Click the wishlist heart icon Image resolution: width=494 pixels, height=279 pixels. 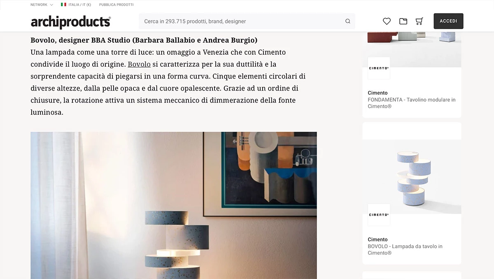pos(387,21)
